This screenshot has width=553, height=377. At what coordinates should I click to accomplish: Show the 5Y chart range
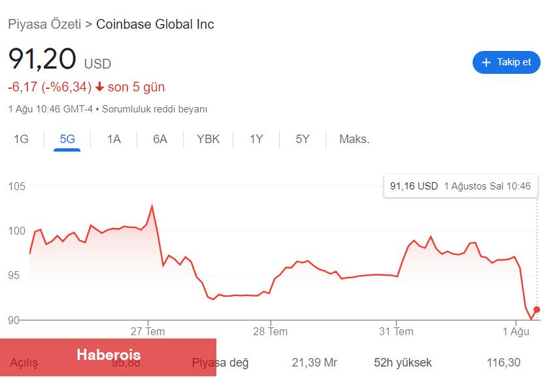coord(303,139)
